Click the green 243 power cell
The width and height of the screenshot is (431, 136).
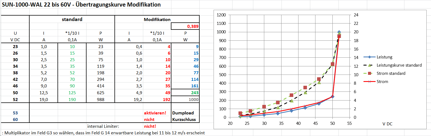pos(185,93)
